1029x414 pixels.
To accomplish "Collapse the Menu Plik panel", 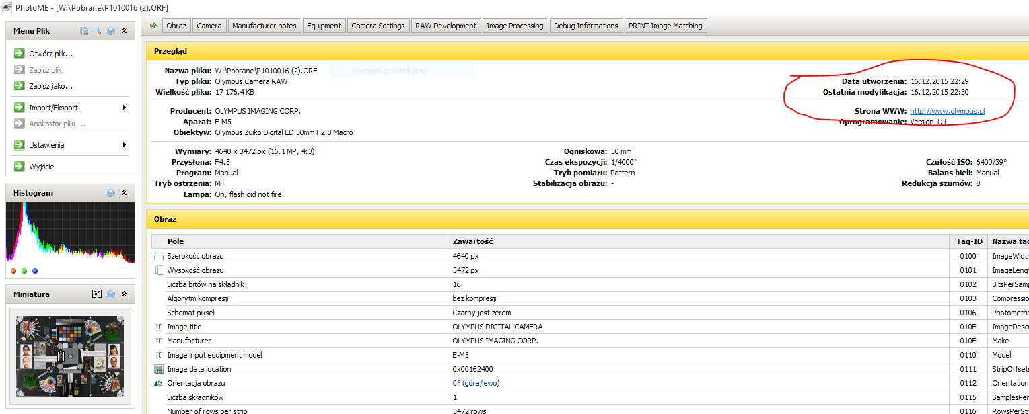I will [x=124, y=30].
